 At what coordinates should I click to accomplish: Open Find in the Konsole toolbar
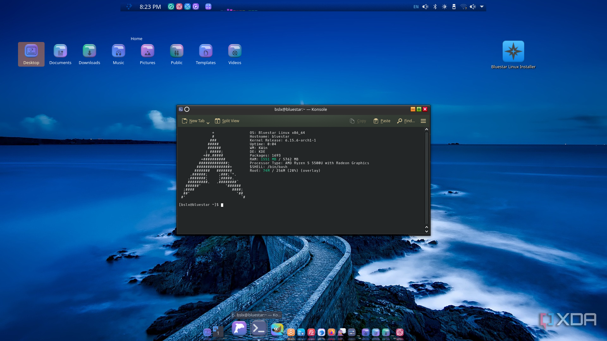(406, 121)
